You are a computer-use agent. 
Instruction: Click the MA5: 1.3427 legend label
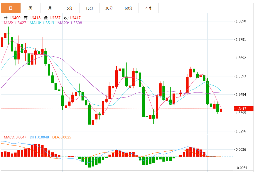click(15, 23)
